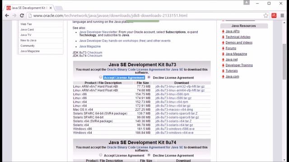Viewport: 289px width, 162px height.
Task: Download jdk-8u73-solaris-x64.tar.gz
Action: point(174,125)
